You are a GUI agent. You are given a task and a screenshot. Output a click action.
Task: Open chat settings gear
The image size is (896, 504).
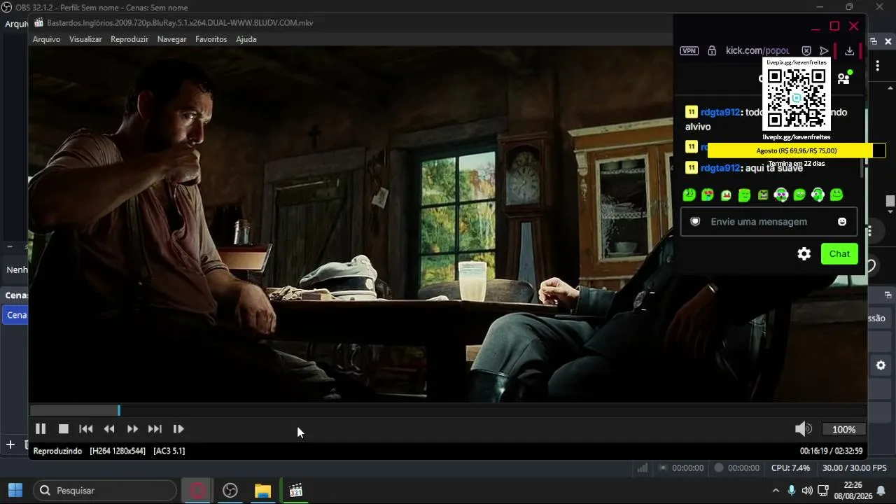coord(804,254)
